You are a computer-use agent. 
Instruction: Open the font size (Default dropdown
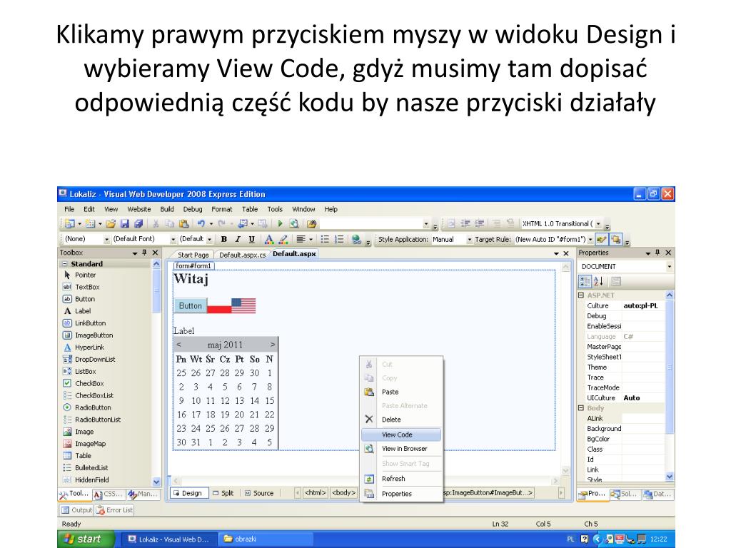click(209, 239)
